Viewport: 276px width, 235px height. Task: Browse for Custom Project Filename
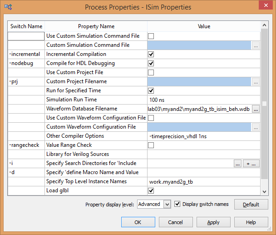[256, 82]
